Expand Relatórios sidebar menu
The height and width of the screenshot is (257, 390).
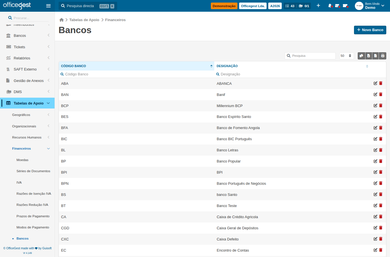[x=27, y=58]
